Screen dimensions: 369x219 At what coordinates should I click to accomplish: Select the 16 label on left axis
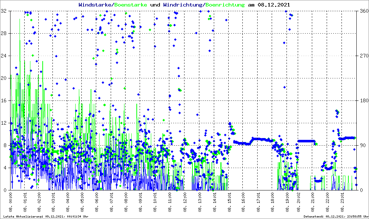tap(4, 100)
